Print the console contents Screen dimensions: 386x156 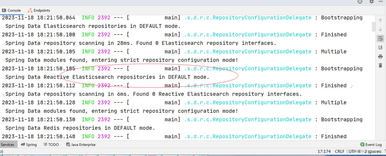tap(380, 57)
